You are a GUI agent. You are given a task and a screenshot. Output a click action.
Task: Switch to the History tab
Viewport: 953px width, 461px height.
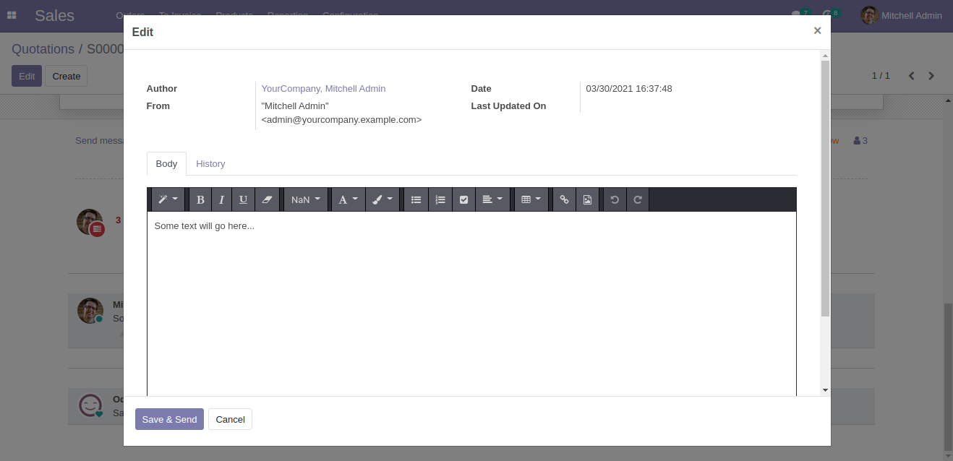click(x=210, y=164)
